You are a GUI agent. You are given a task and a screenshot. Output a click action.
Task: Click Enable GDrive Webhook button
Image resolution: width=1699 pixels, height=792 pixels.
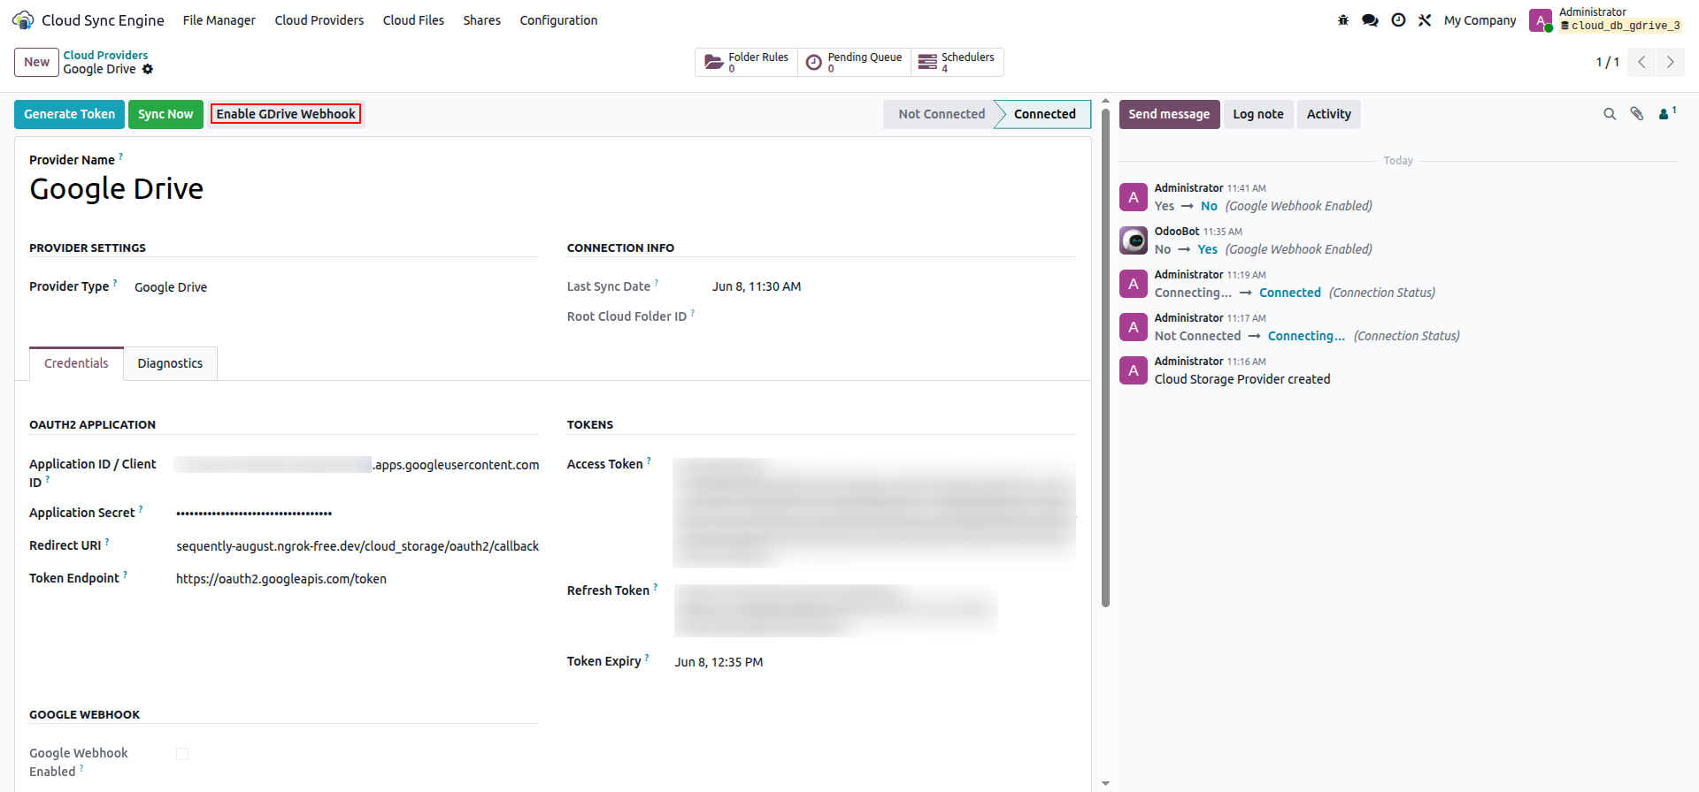tap(286, 114)
